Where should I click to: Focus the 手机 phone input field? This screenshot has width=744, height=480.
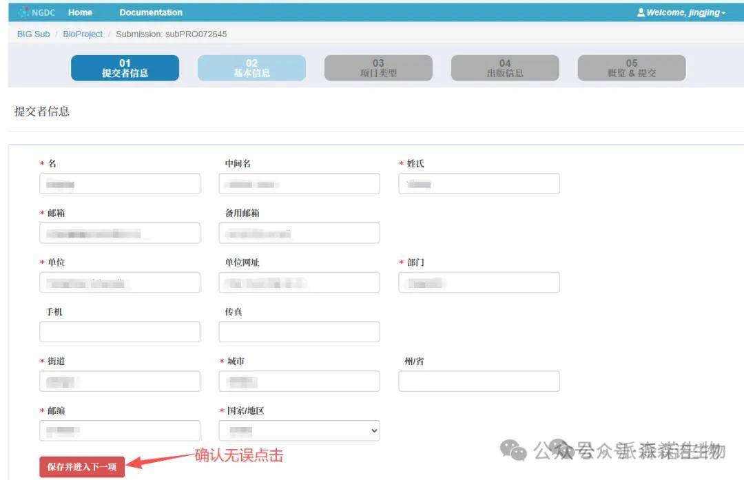pyautogui.click(x=120, y=332)
